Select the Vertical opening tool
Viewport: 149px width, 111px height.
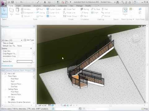[106, 13]
